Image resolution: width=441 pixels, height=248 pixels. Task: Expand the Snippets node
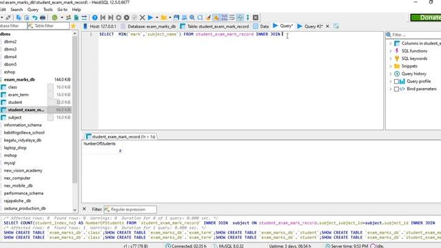[x=391, y=66]
